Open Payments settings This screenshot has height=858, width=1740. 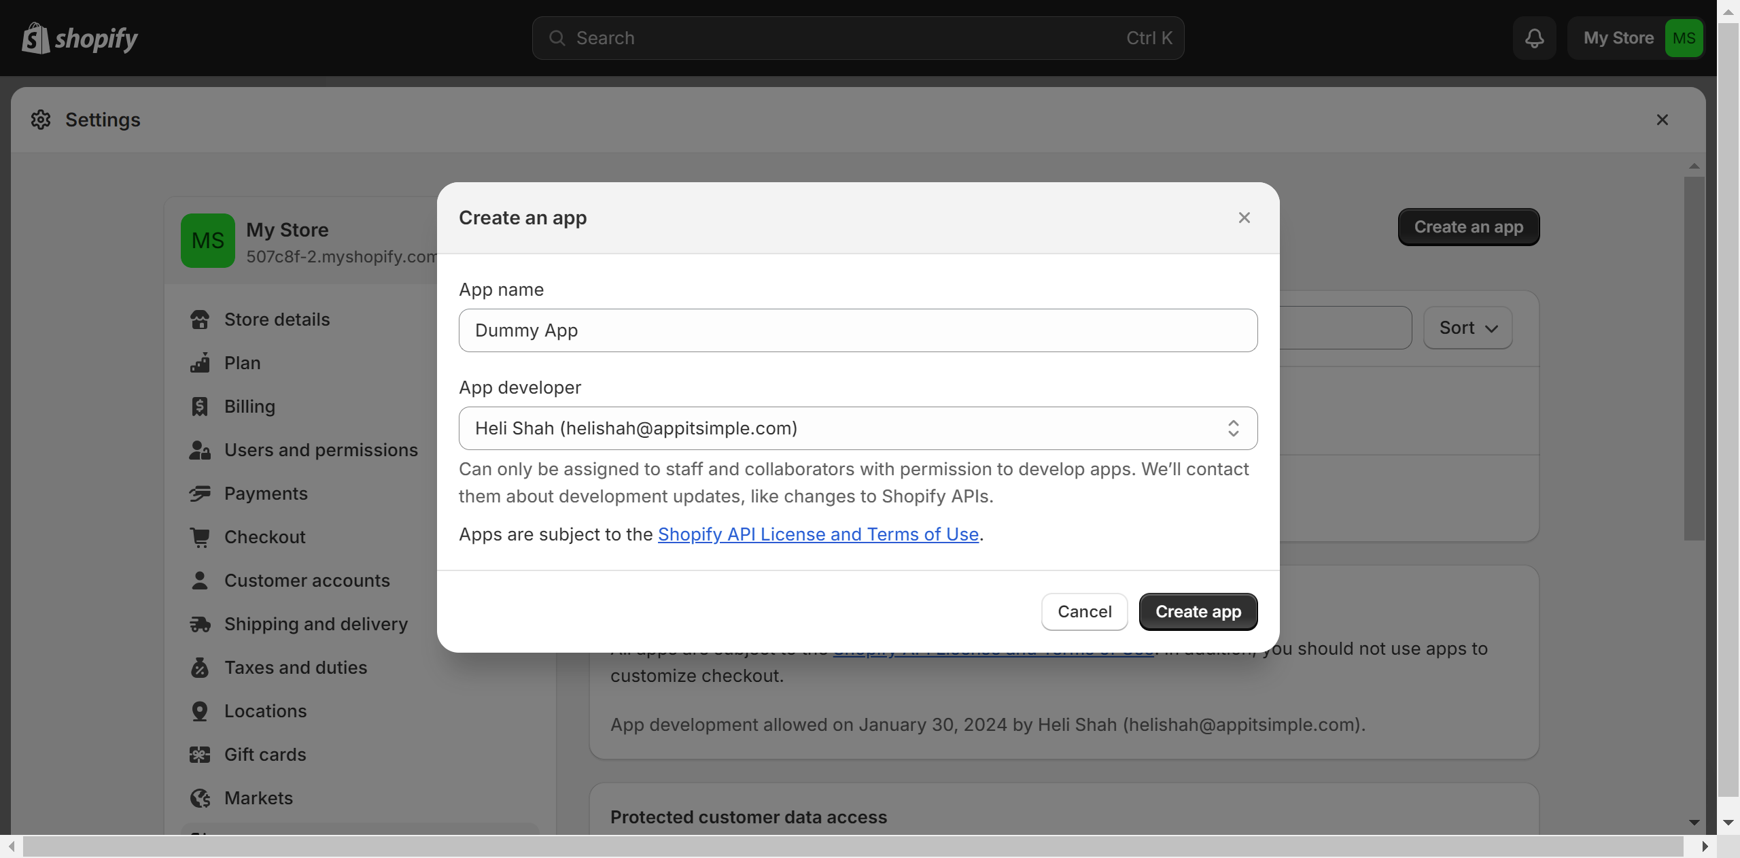[x=266, y=494]
